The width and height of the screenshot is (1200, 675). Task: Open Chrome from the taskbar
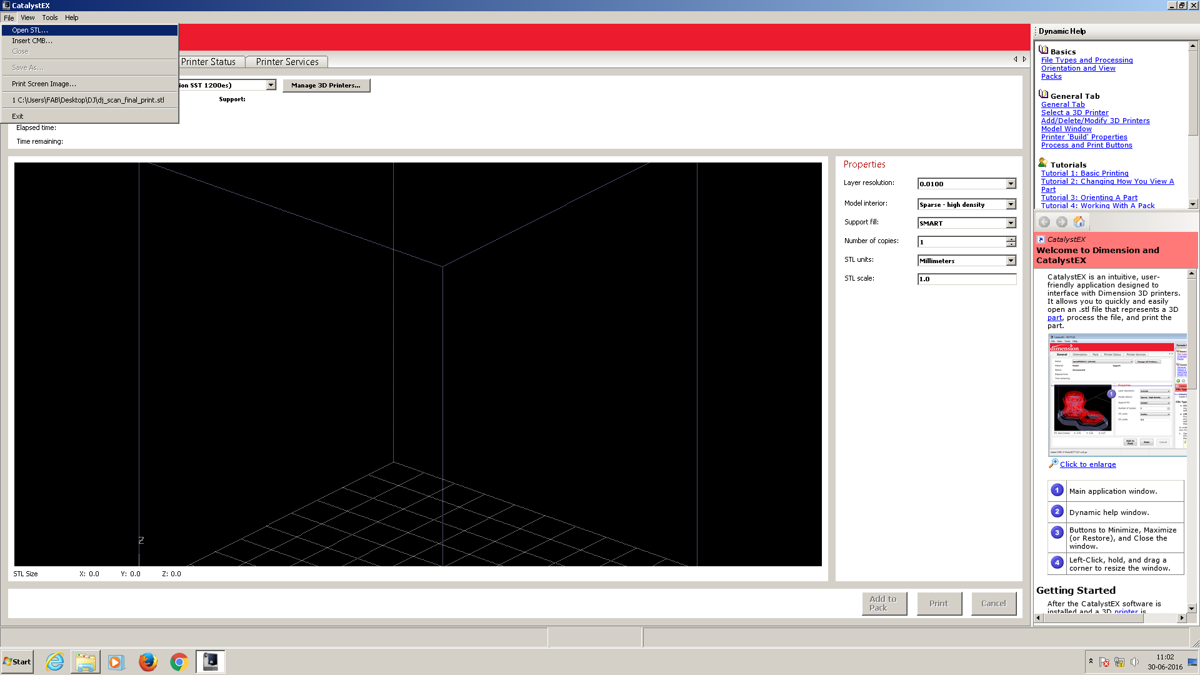click(x=179, y=662)
